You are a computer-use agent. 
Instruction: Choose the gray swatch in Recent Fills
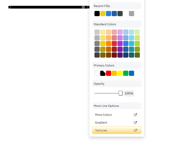coord(132,14)
